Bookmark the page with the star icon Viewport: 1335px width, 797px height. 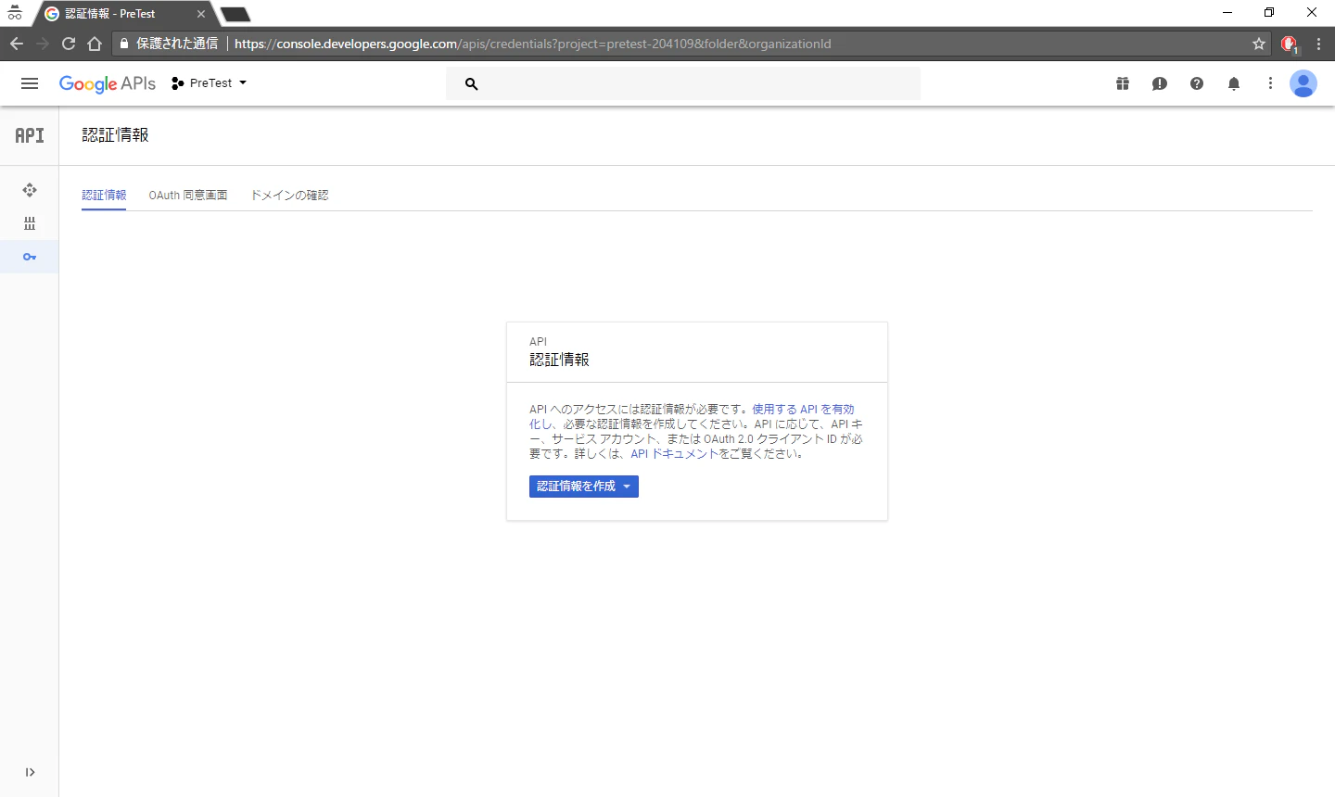[x=1259, y=44]
